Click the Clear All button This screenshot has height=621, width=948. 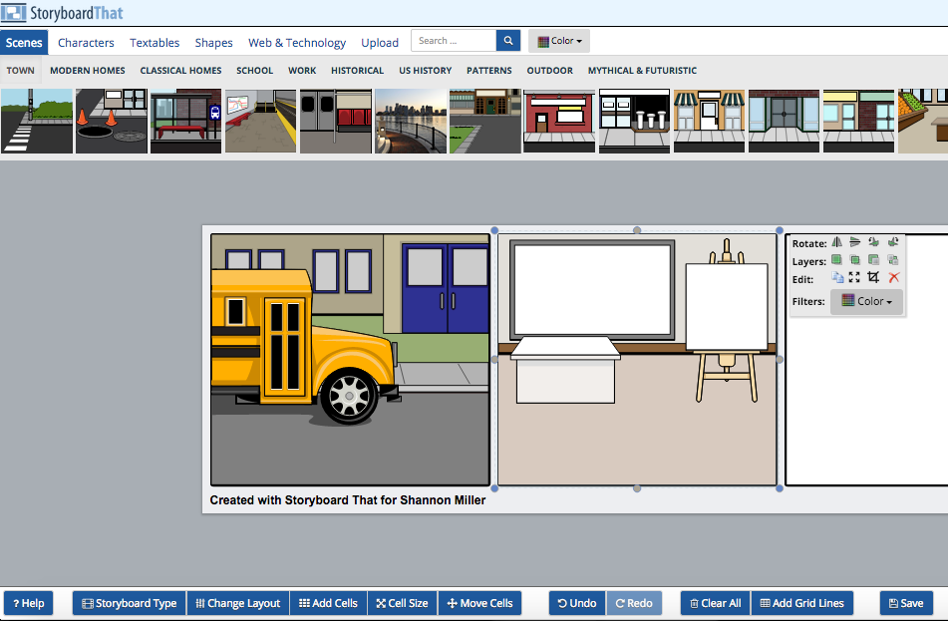point(714,603)
